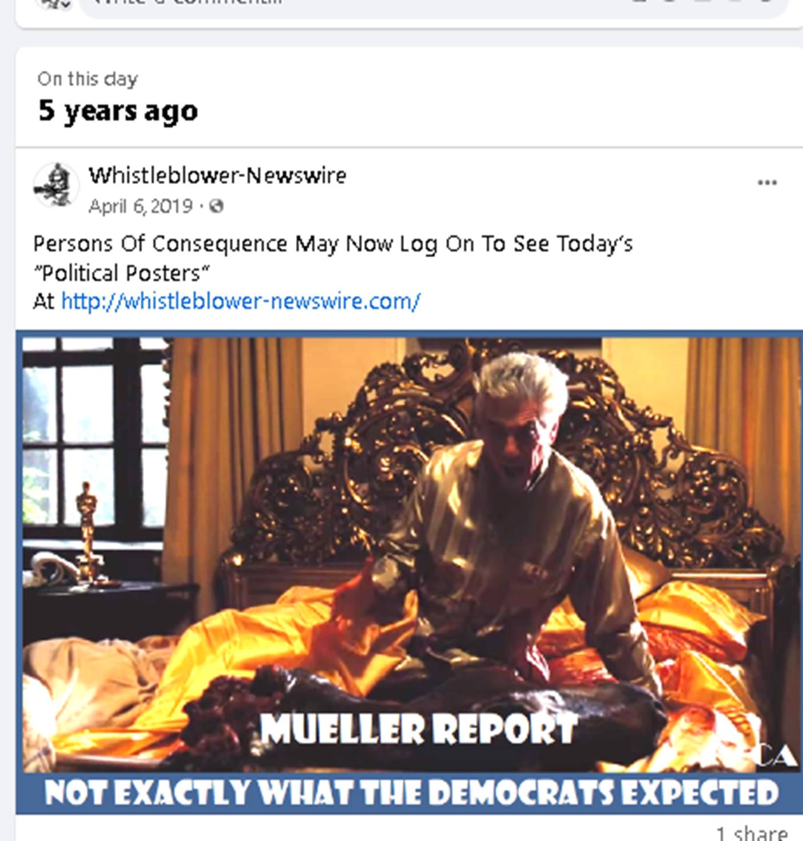The image size is (803, 841).
Task: Follow the whistleblower-newswire.com link
Action: click(240, 301)
